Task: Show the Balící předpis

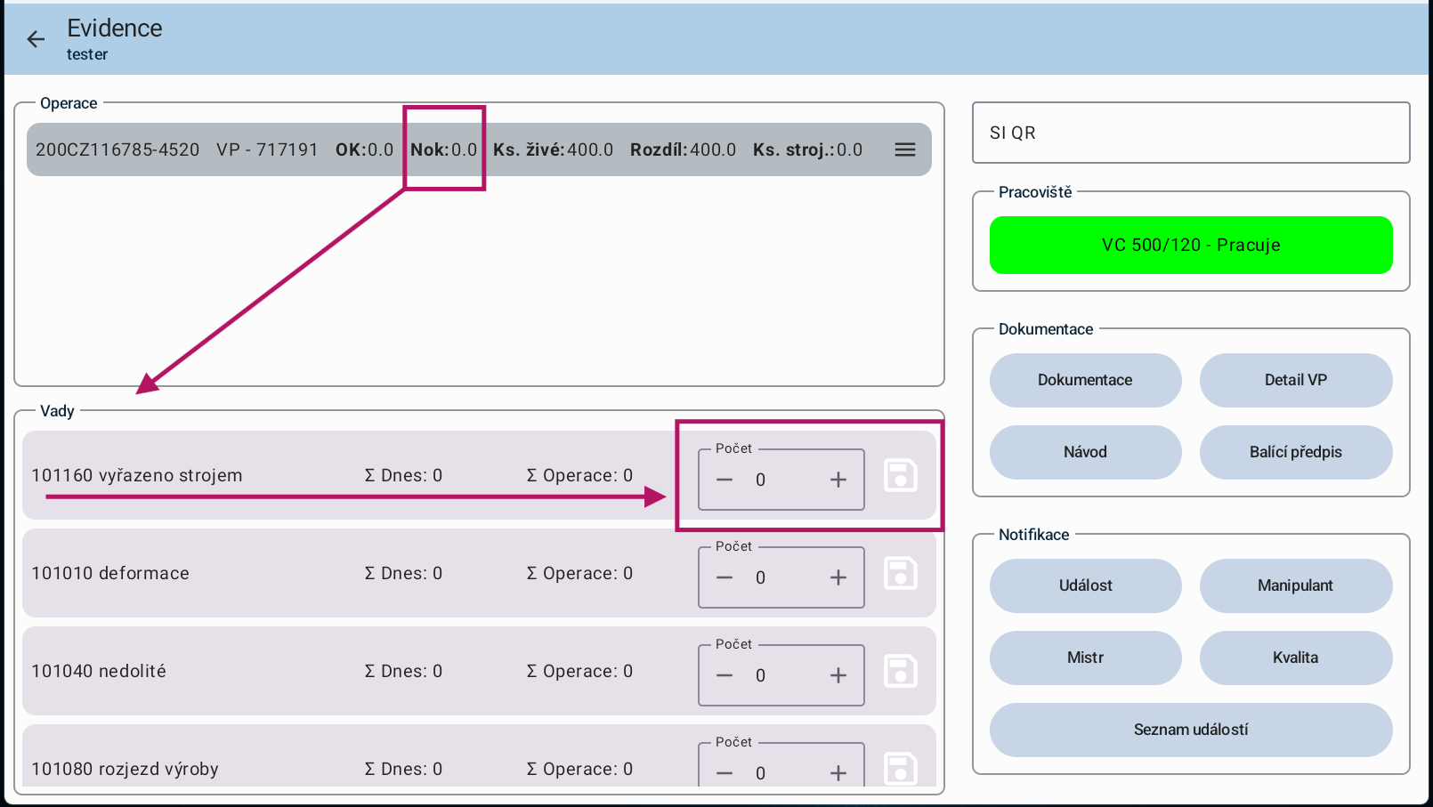Action: [x=1295, y=452]
